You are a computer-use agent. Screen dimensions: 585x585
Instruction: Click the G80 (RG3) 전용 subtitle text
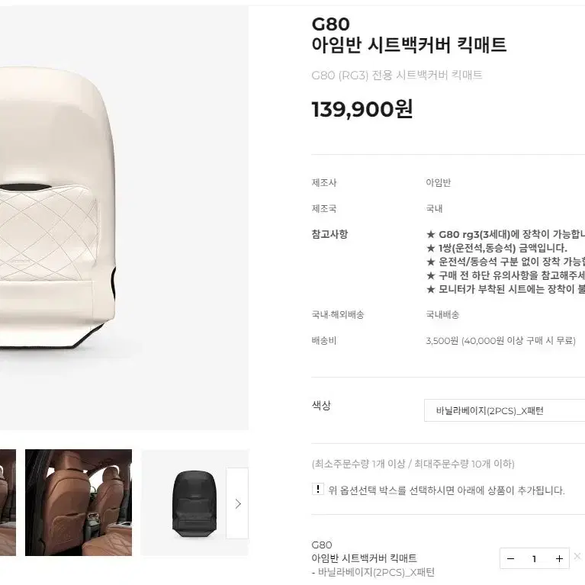(397, 75)
